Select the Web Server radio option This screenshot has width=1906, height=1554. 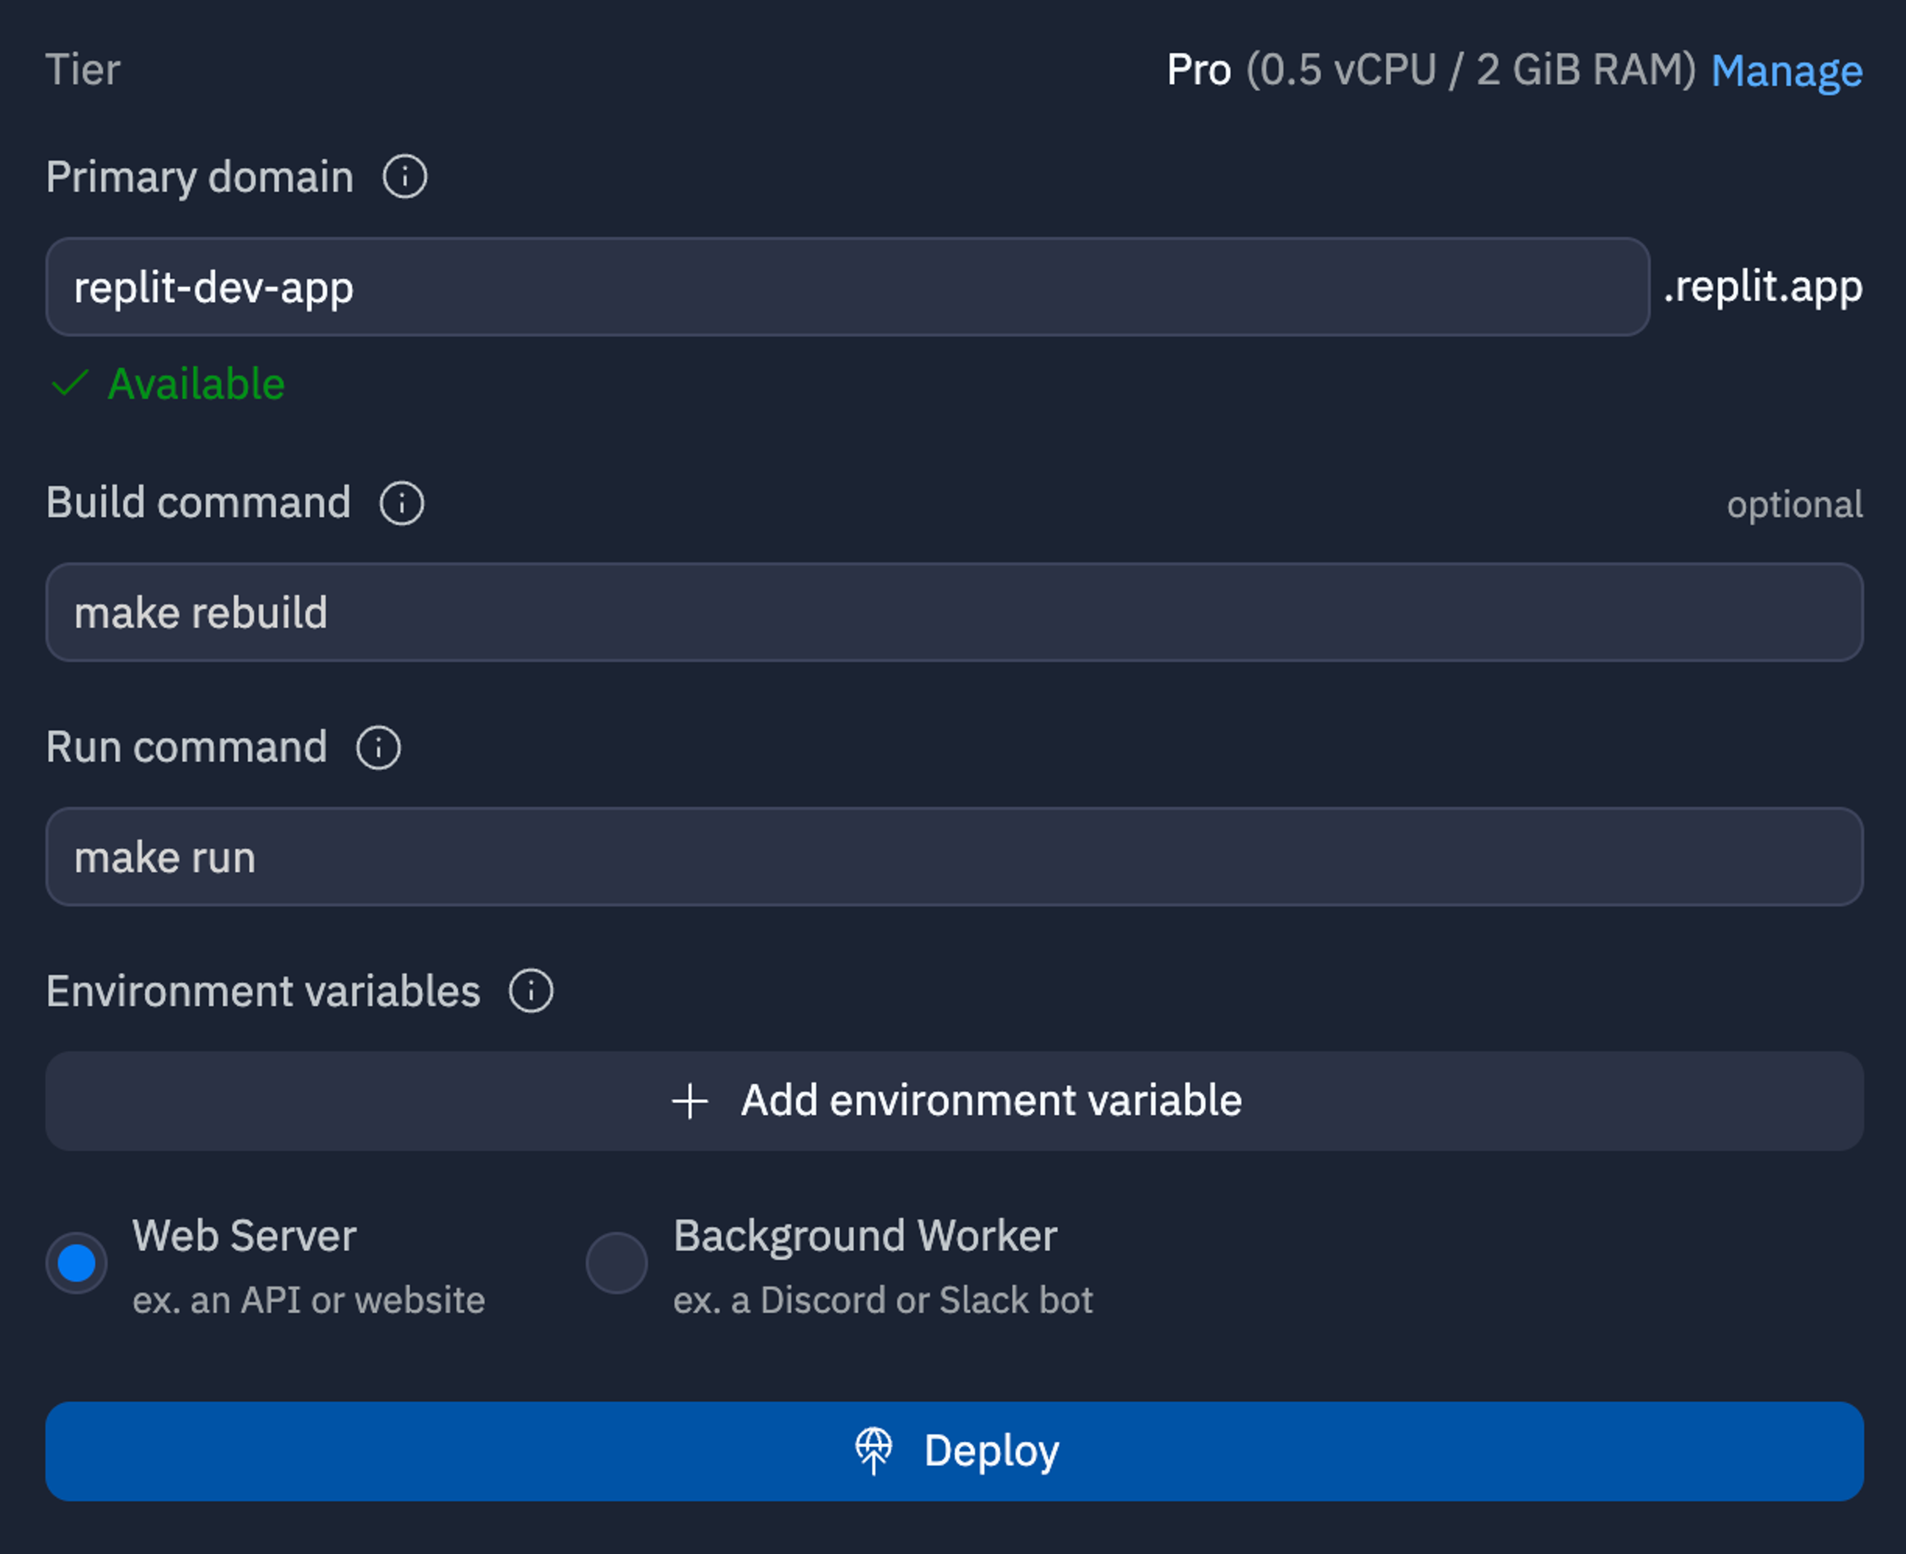[77, 1263]
